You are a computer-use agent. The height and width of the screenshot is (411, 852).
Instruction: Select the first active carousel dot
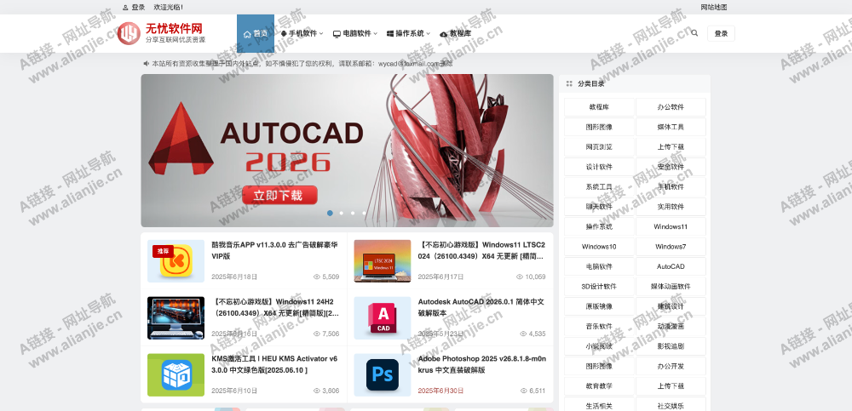pyautogui.click(x=330, y=213)
